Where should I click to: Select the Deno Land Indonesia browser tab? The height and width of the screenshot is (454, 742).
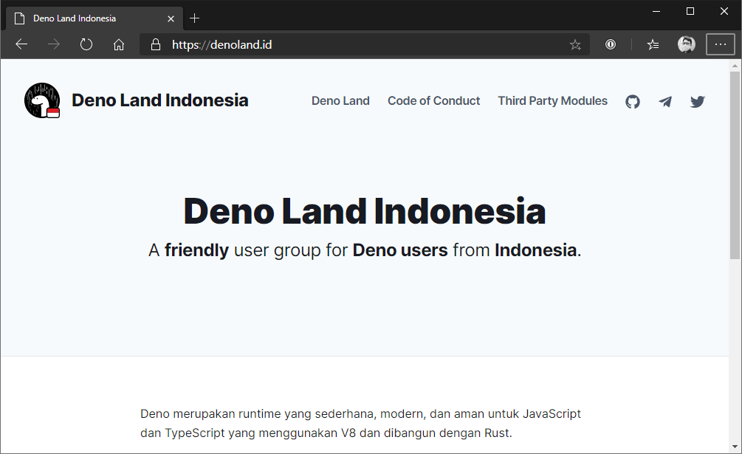pyautogui.click(x=95, y=18)
